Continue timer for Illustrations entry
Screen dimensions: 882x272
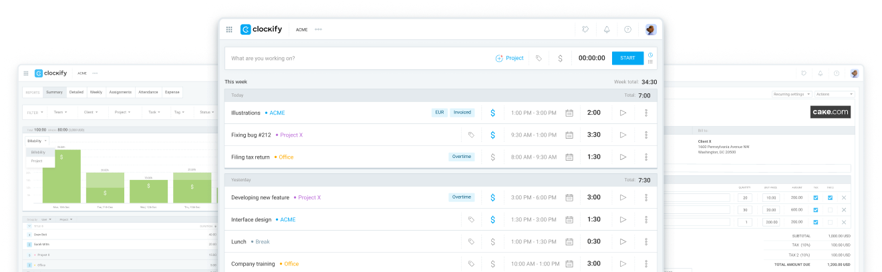coord(623,113)
